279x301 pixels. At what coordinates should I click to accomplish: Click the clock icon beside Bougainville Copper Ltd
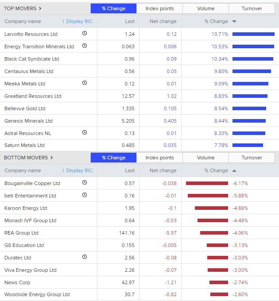(x=85, y=182)
